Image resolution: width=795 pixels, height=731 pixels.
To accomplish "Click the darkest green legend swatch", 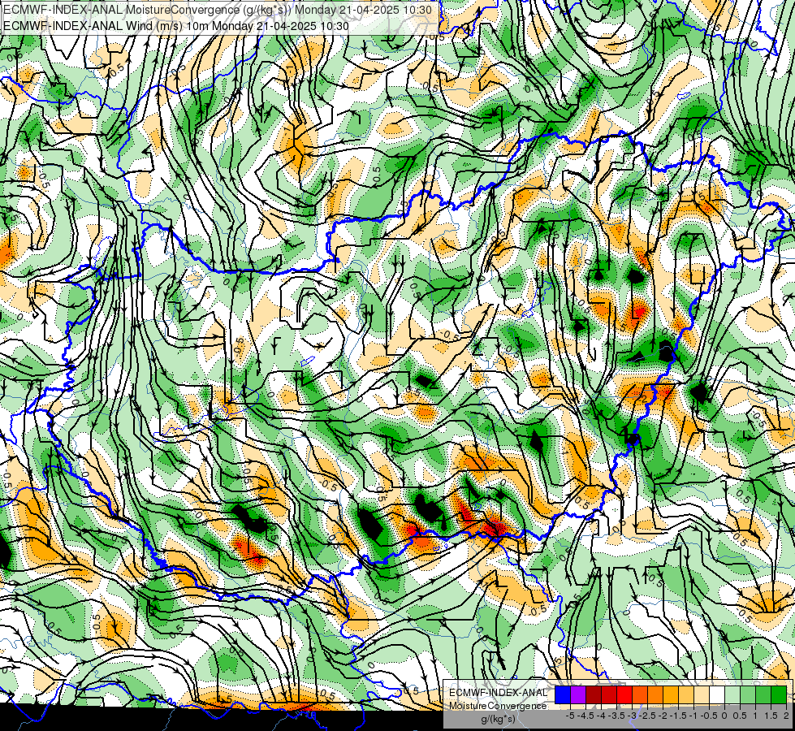I will click(779, 694).
